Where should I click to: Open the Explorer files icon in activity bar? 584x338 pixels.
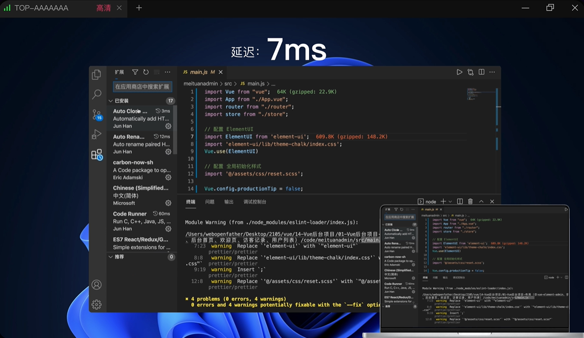tap(97, 74)
